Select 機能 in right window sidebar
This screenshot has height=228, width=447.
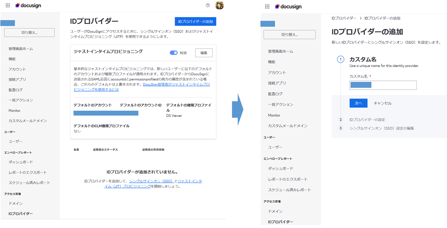point(272,62)
